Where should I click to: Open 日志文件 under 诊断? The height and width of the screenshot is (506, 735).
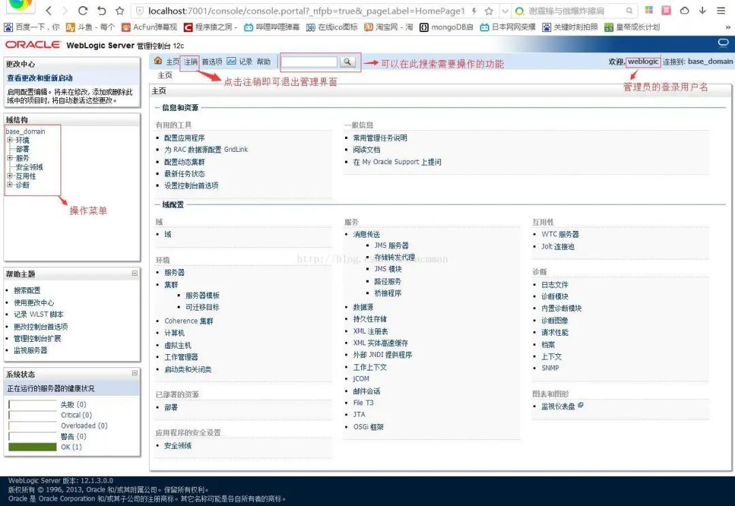555,285
